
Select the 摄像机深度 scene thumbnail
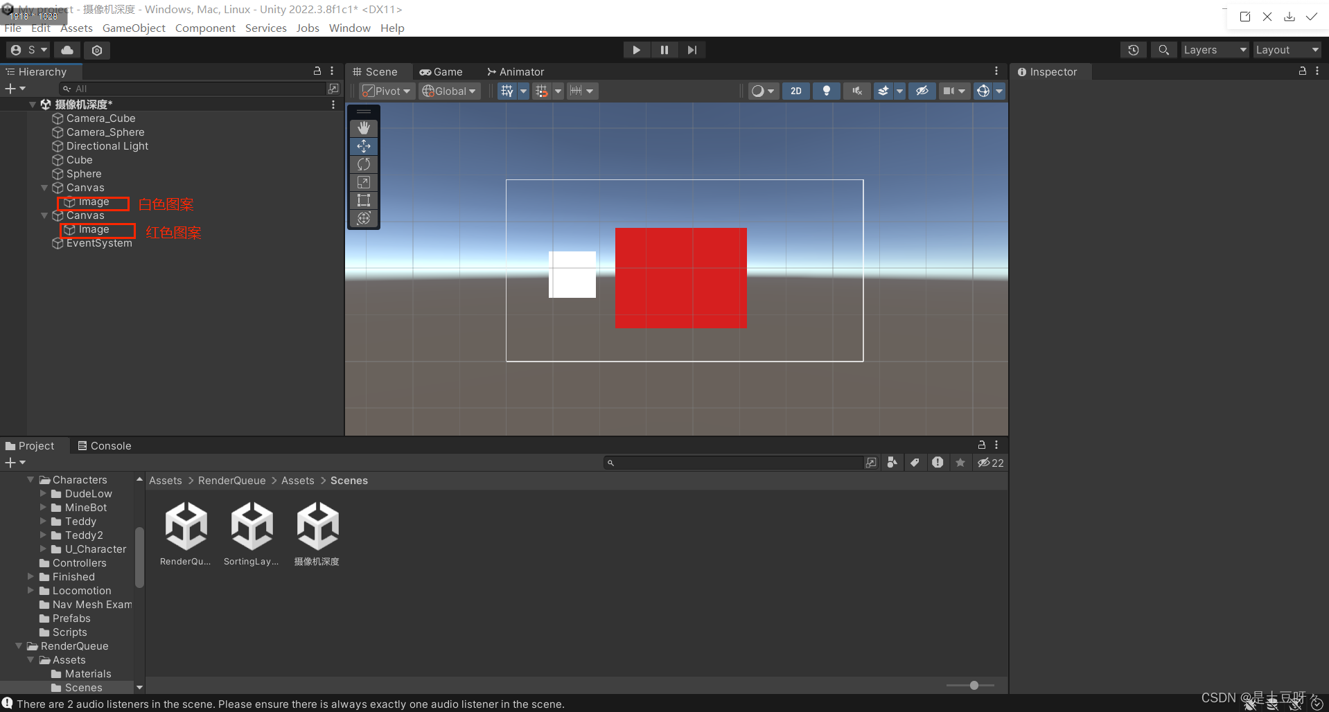coord(317,525)
